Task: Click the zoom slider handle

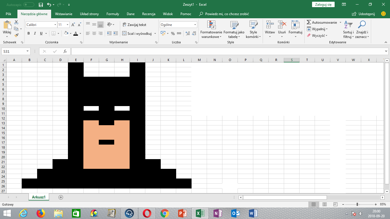Action: pyautogui.click(x=357, y=204)
